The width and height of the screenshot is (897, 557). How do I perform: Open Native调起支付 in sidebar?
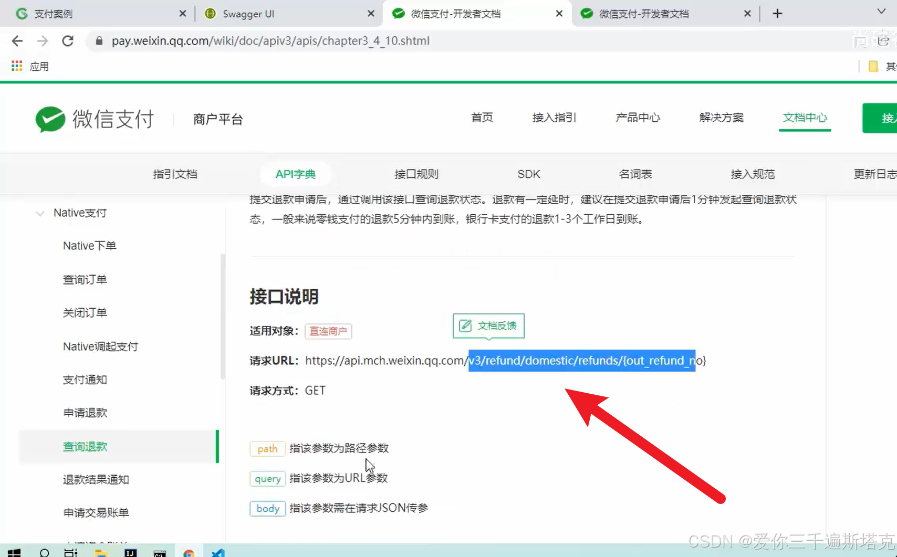click(x=100, y=346)
